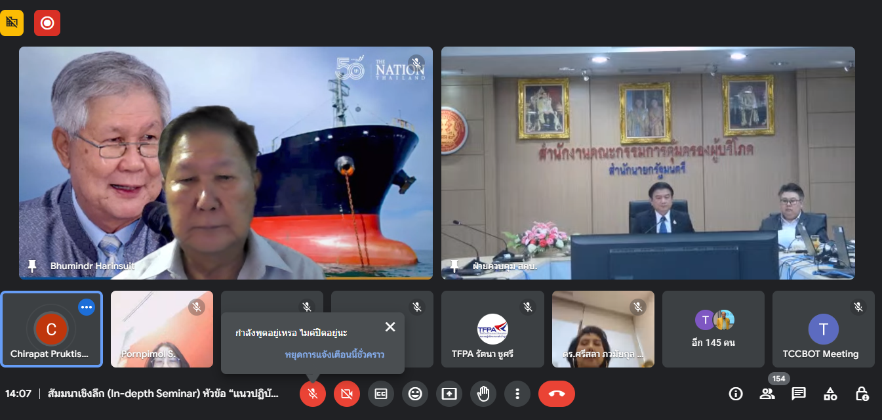Show the participants list panel
The image size is (882, 420).
point(767,394)
